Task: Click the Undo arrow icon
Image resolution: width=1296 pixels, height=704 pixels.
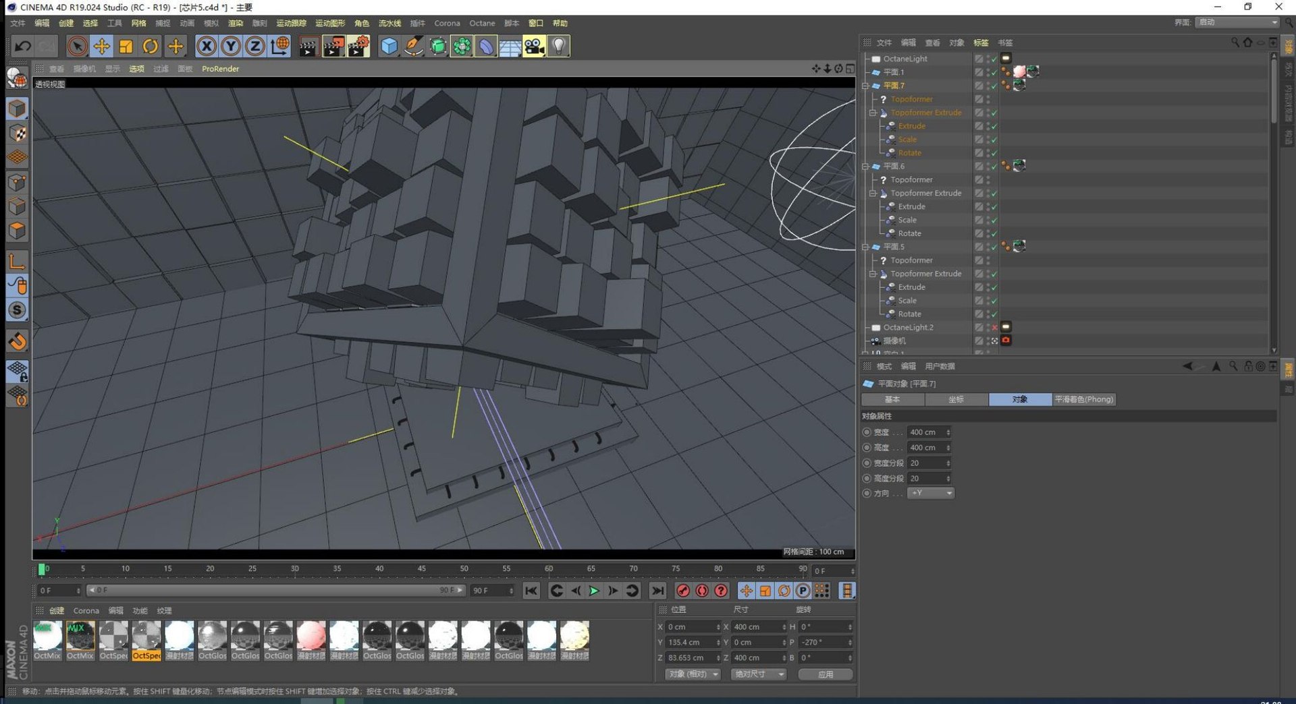Action: [22, 46]
